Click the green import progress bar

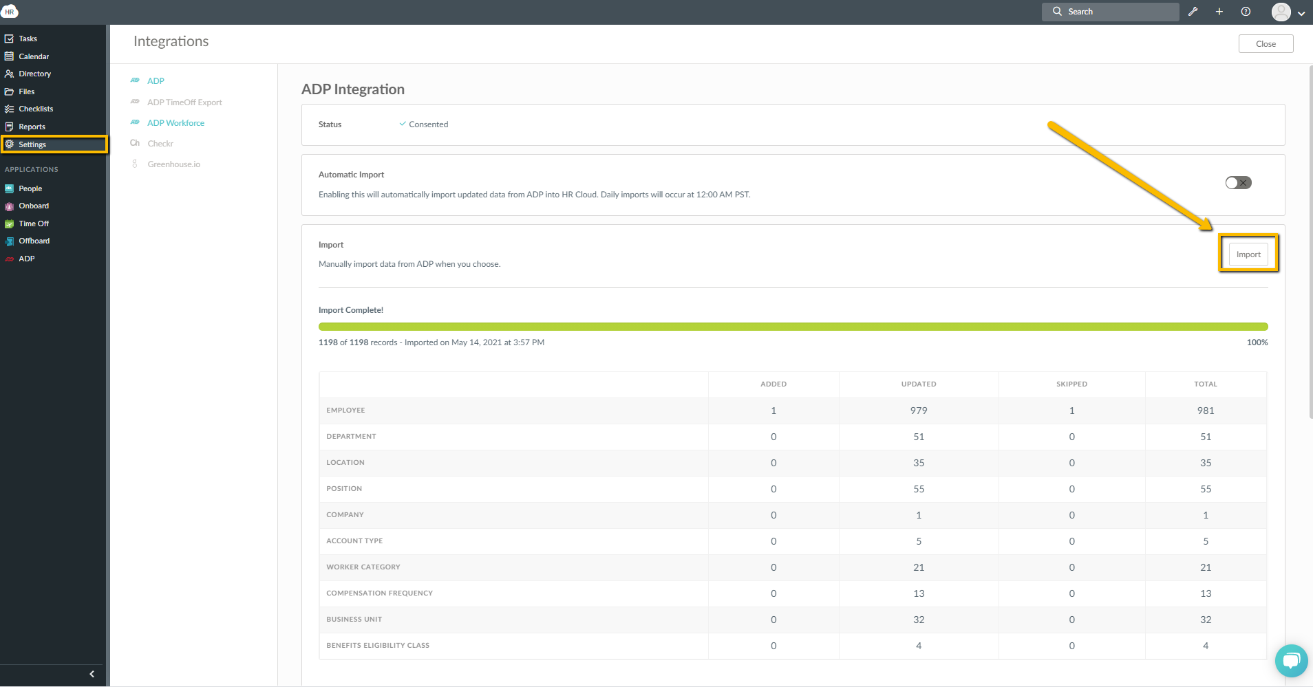coord(791,327)
